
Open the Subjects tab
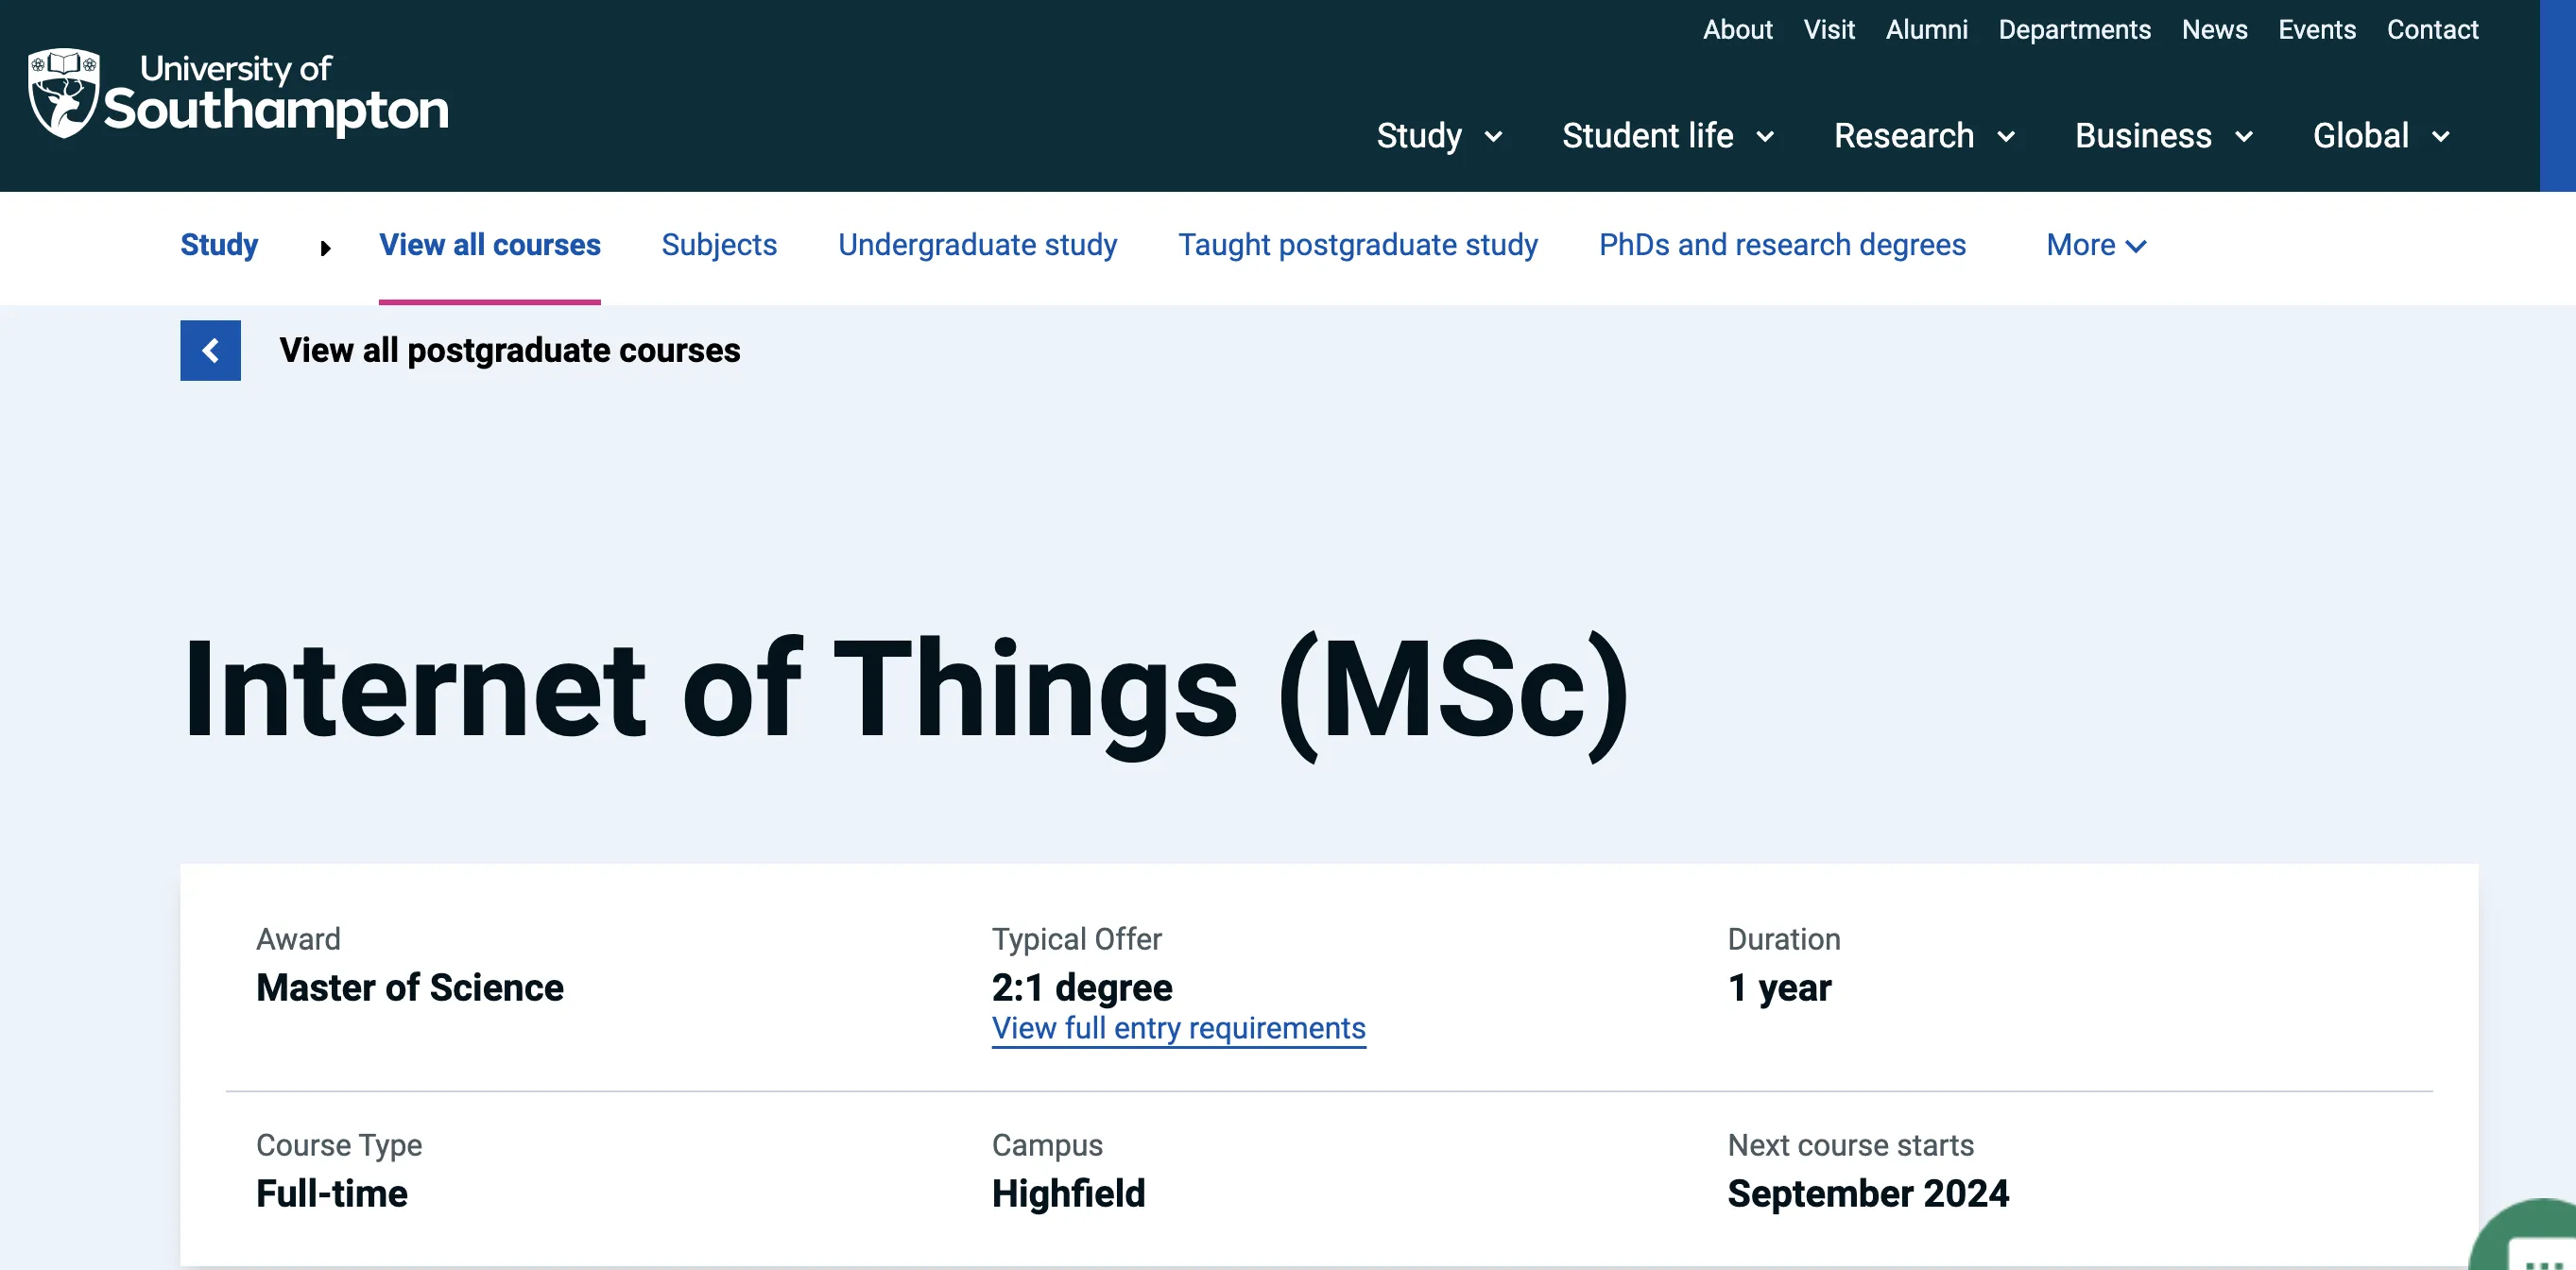pyautogui.click(x=718, y=245)
